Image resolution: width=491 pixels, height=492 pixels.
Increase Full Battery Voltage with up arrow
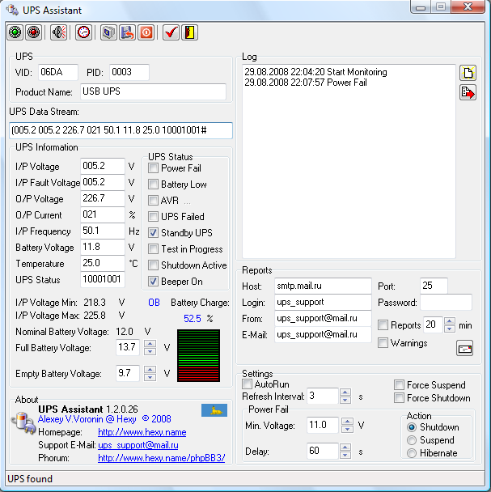[x=150, y=344]
